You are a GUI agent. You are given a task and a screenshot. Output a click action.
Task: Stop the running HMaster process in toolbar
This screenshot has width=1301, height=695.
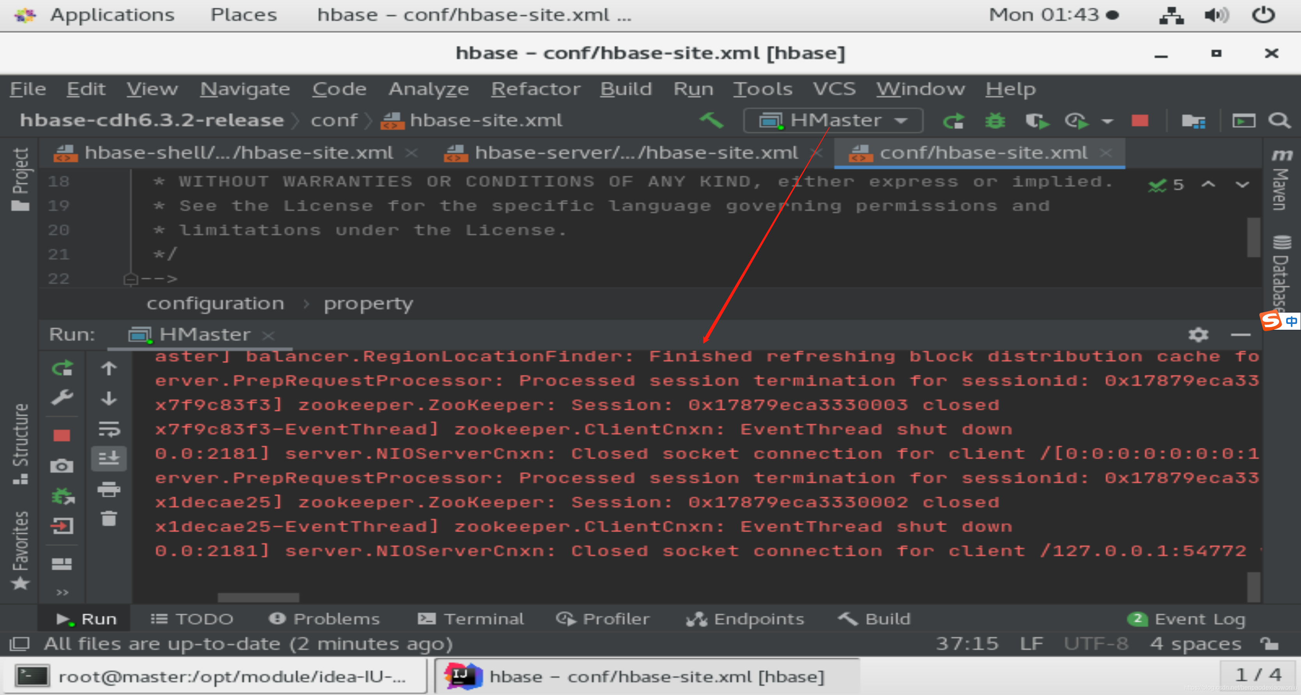coord(1139,121)
